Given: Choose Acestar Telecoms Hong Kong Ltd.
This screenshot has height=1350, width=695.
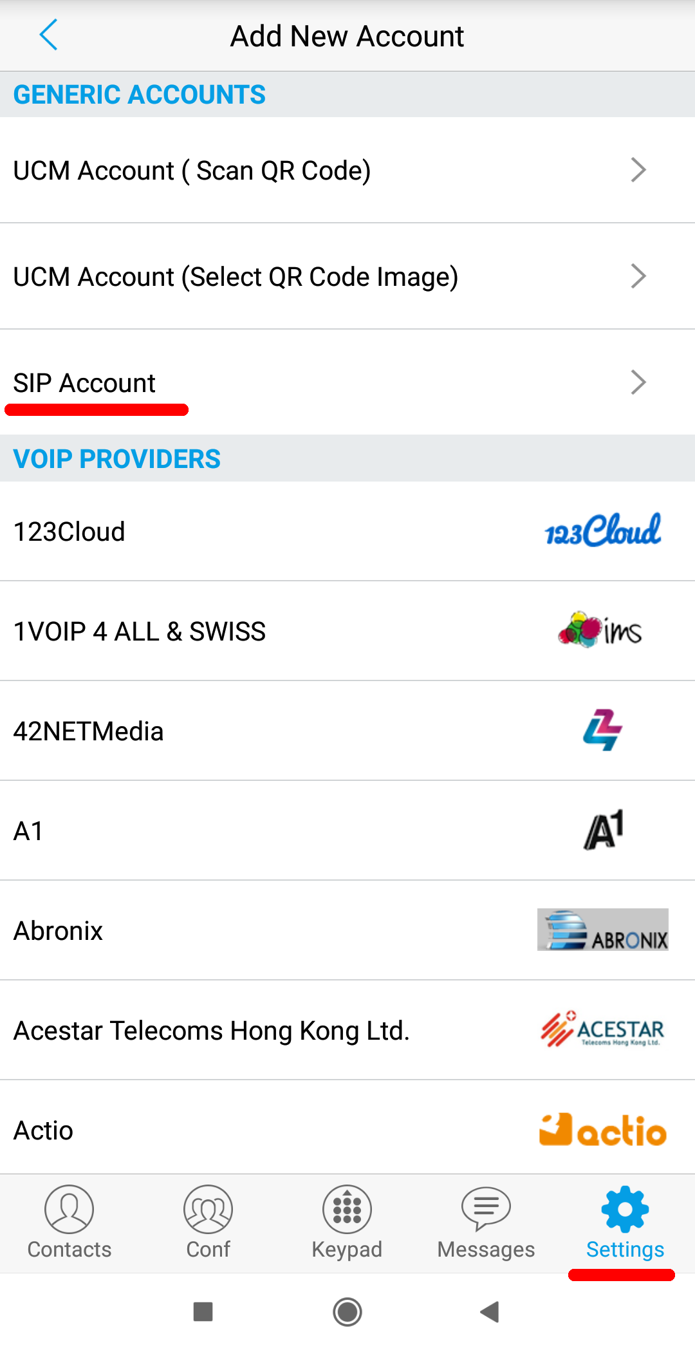Looking at the screenshot, I should [212, 1031].
